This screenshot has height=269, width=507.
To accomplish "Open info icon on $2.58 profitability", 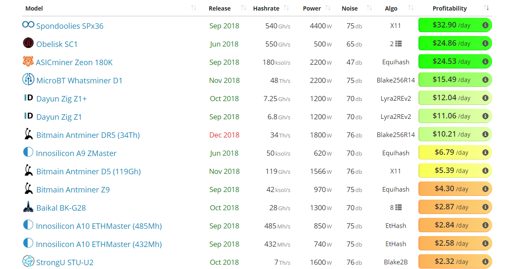I will click(485, 244).
